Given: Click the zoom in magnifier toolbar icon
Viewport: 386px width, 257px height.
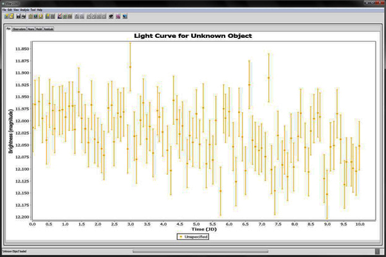Looking at the screenshot, I should (x=76, y=16).
